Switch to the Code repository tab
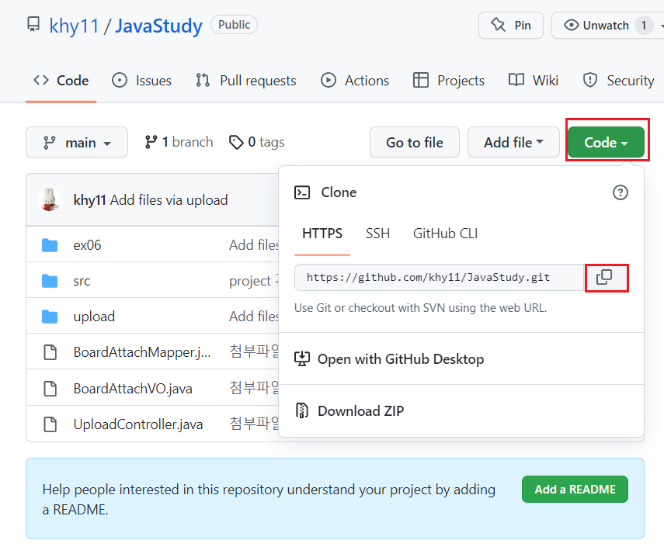The height and width of the screenshot is (547, 664). (x=61, y=81)
